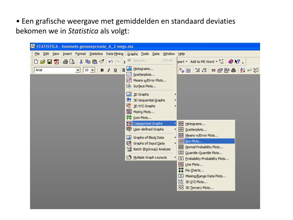Open the Format menu
293x220 pixels.
coord(80,54)
